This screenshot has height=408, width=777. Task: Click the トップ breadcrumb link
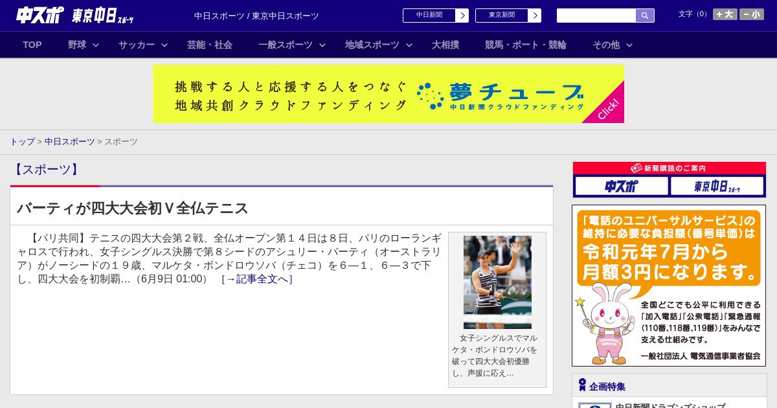pos(23,142)
